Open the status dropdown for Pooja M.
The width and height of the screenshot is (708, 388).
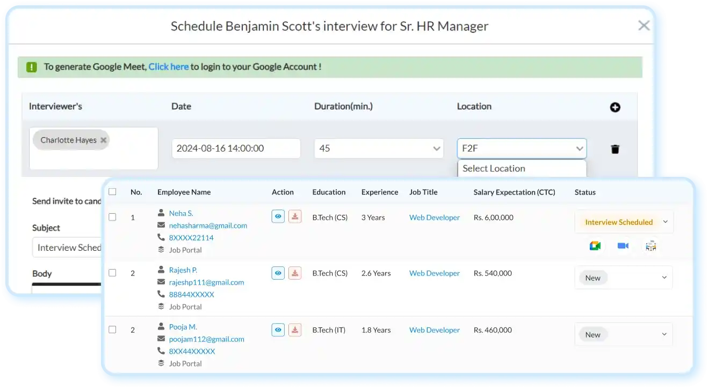[623, 334]
